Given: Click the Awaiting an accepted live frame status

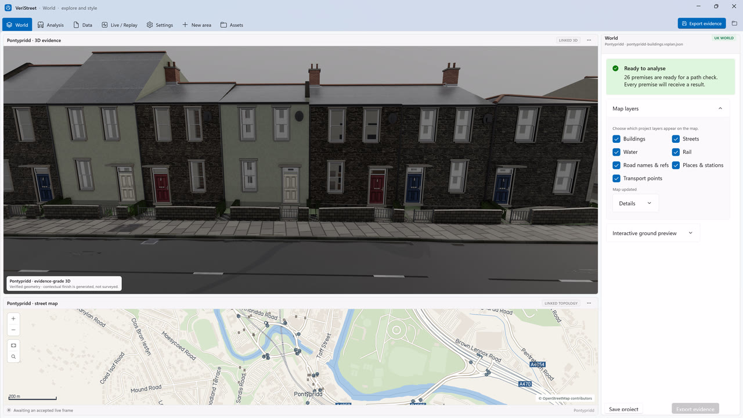Looking at the screenshot, I should [x=40, y=410].
